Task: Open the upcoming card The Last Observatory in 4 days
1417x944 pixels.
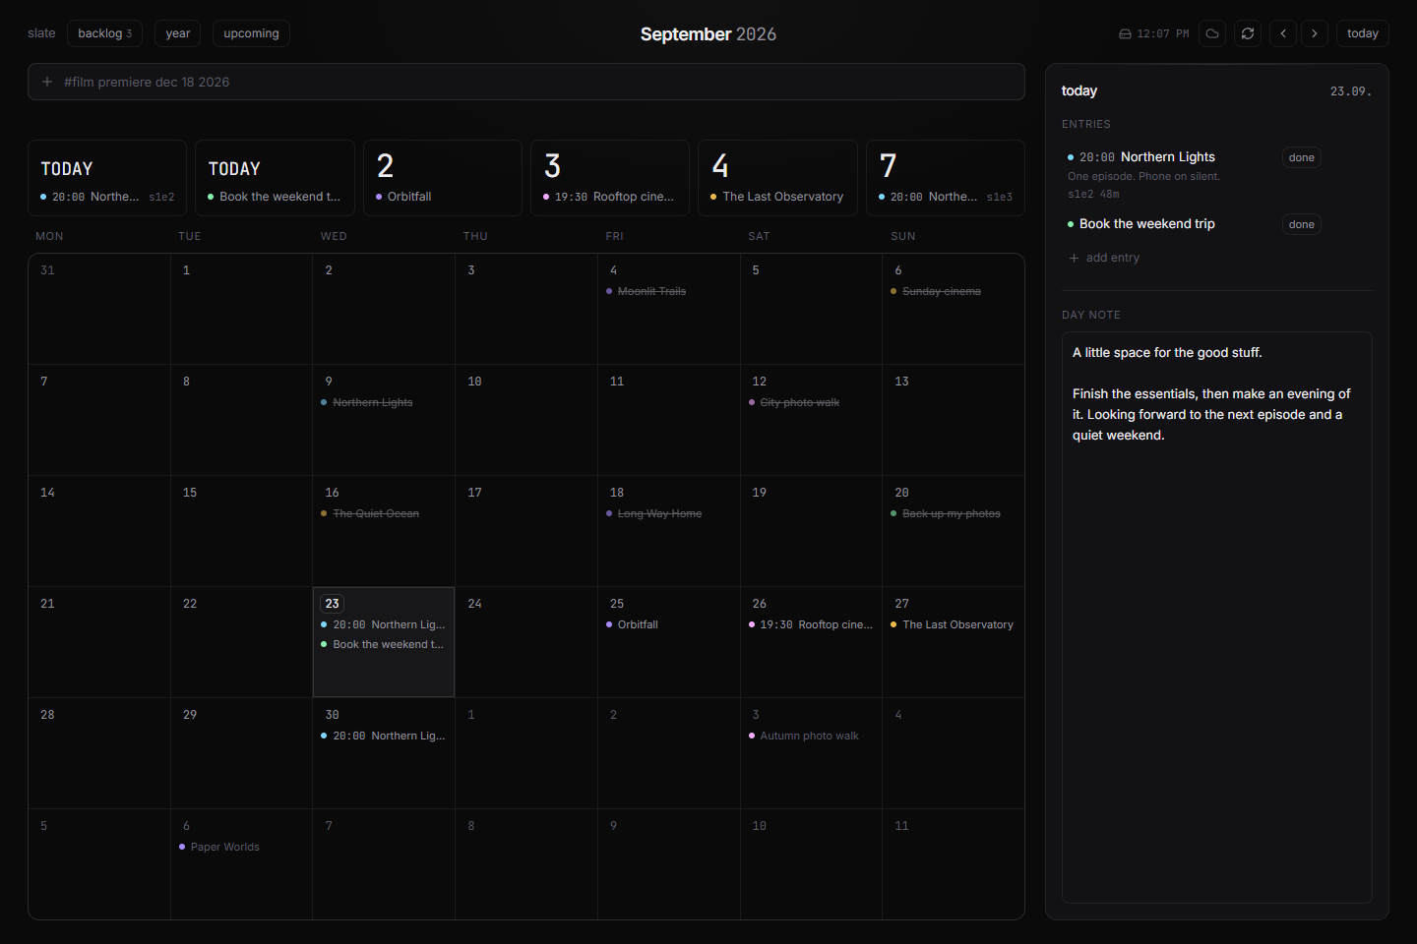Action: (x=777, y=178)
